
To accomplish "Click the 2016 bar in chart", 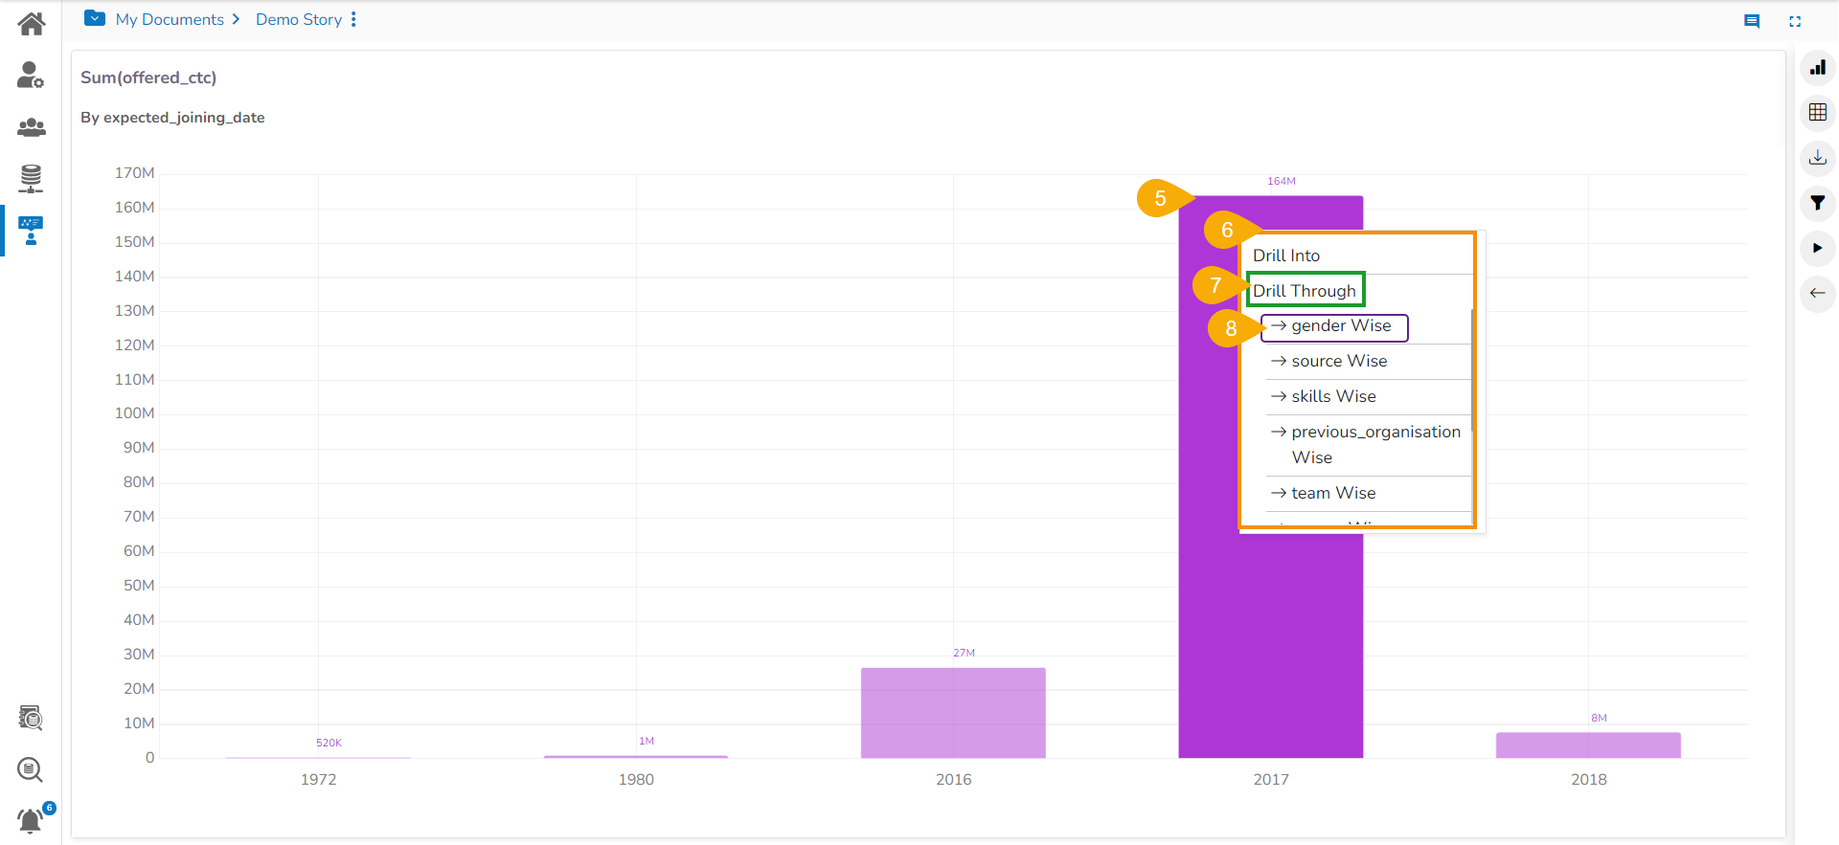I will tap(953, 712).
